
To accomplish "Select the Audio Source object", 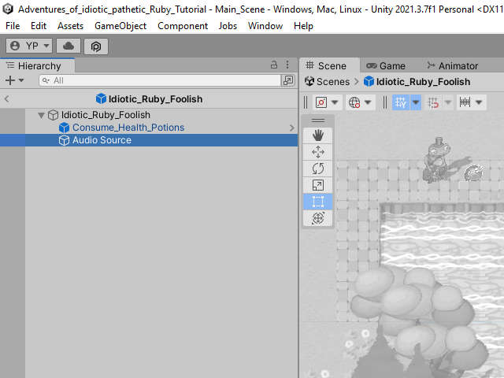I will (149, 140).
